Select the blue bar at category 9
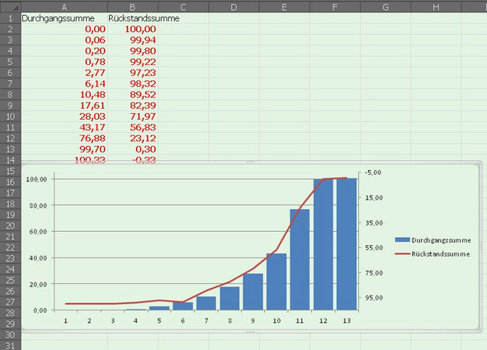 253,291
